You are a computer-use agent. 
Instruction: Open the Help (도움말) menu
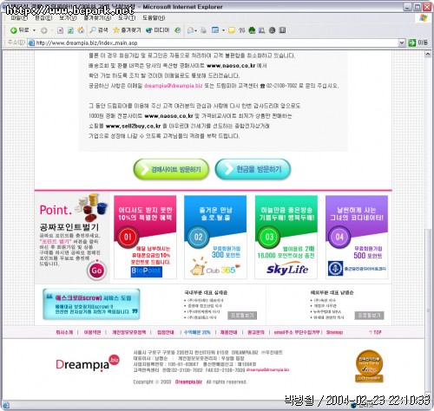point(154,18)
